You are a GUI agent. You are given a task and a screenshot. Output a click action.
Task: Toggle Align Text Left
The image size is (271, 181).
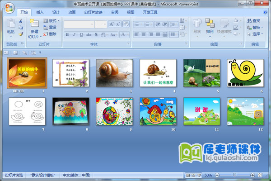136,34
